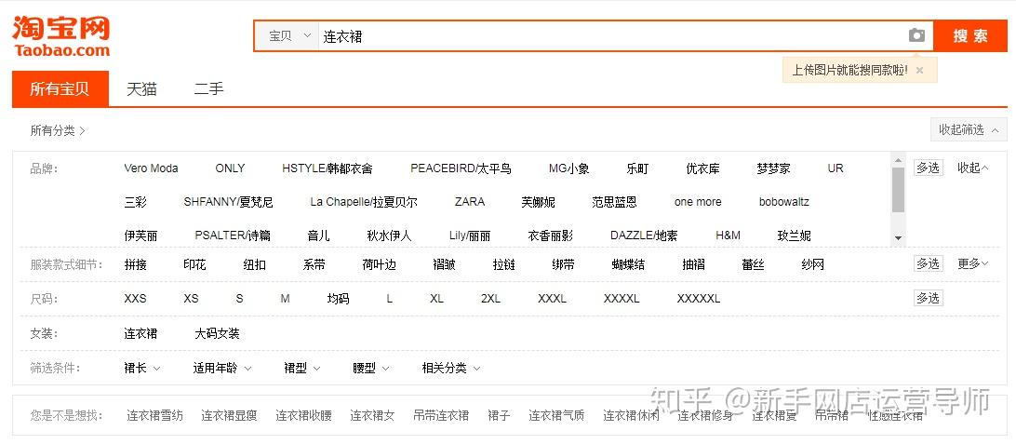The height and width of the screenshot is (444, 1016).
Task: Enable 多选 for the 尺码 row
Action: [x=928, y=298]
